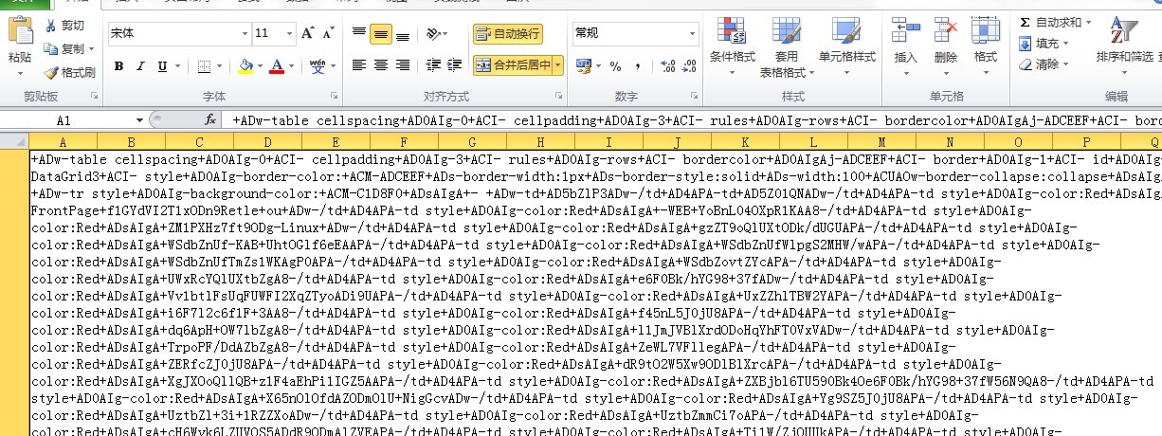Activate the Format Painter (格式刷)
The image size is (1162, 436).
coord(69,72)
